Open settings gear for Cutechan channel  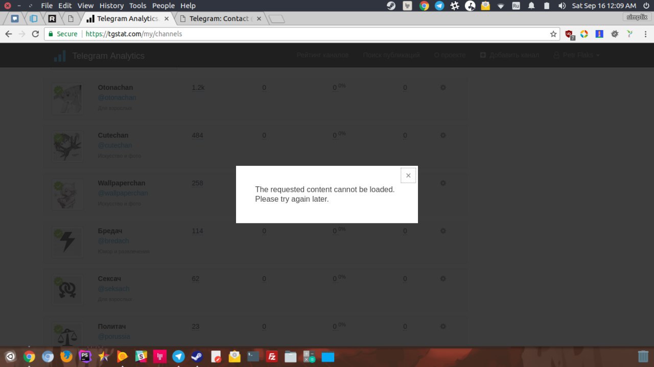(x=443, y=135)
